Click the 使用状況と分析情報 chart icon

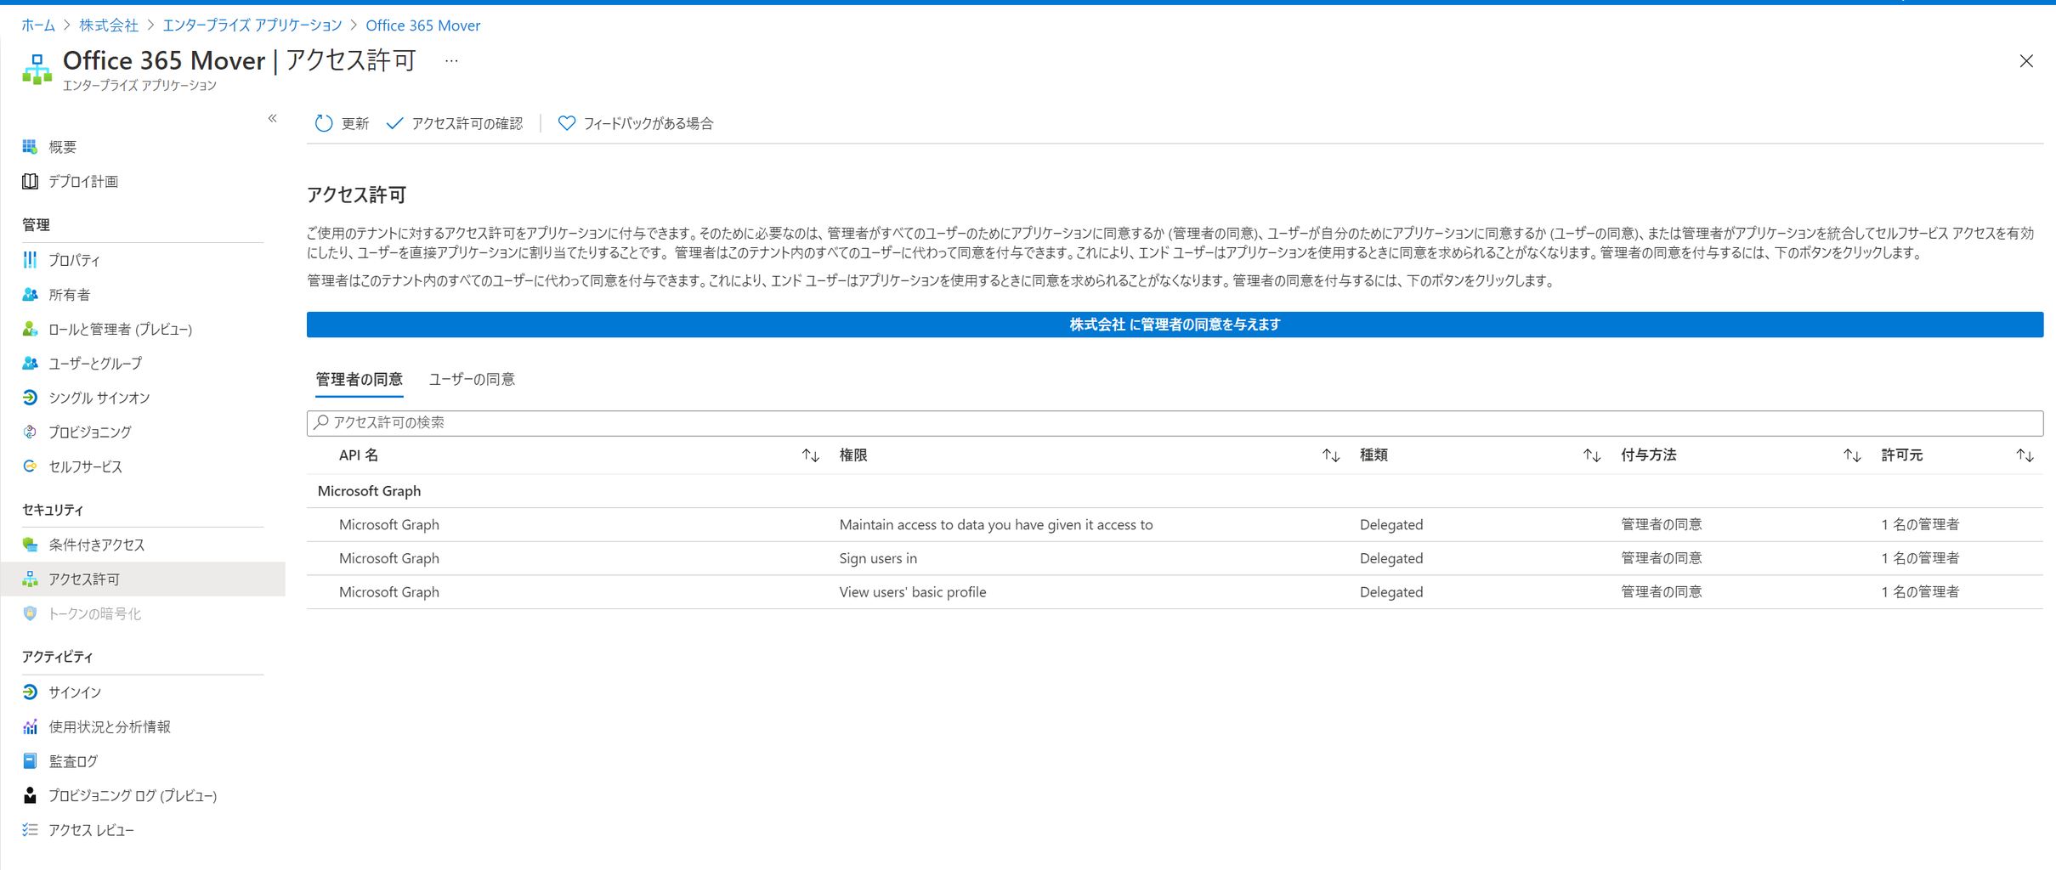(30, 726)
